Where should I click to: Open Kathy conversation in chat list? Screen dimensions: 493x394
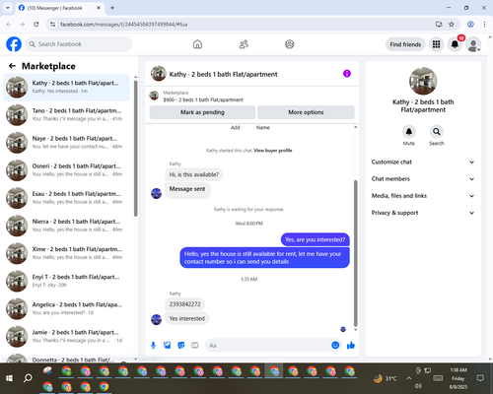[x=67, y=88]
